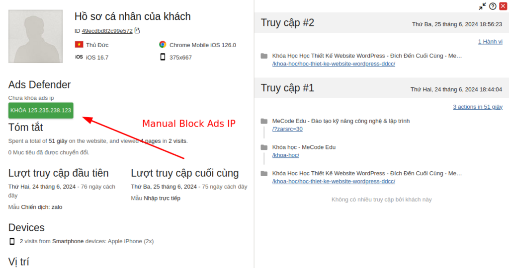509x268 pixels.
Task: Click the screen resolution phone icon
Action: [x=163, y=57]
